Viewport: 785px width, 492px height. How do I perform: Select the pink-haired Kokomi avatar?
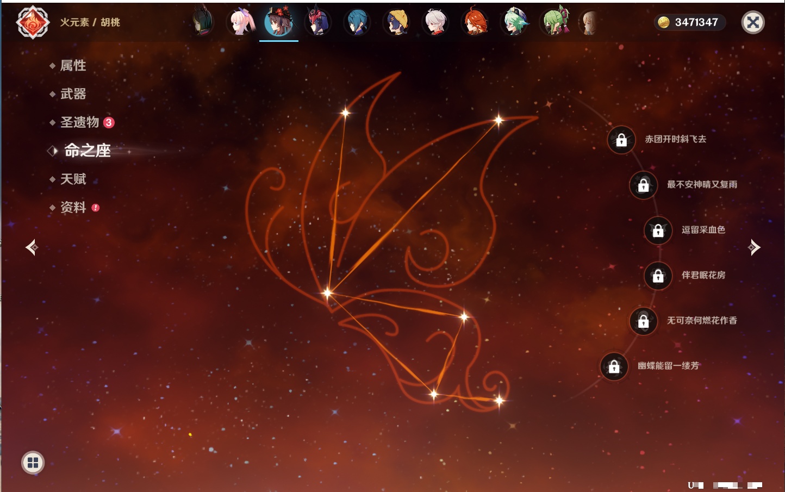241,22
